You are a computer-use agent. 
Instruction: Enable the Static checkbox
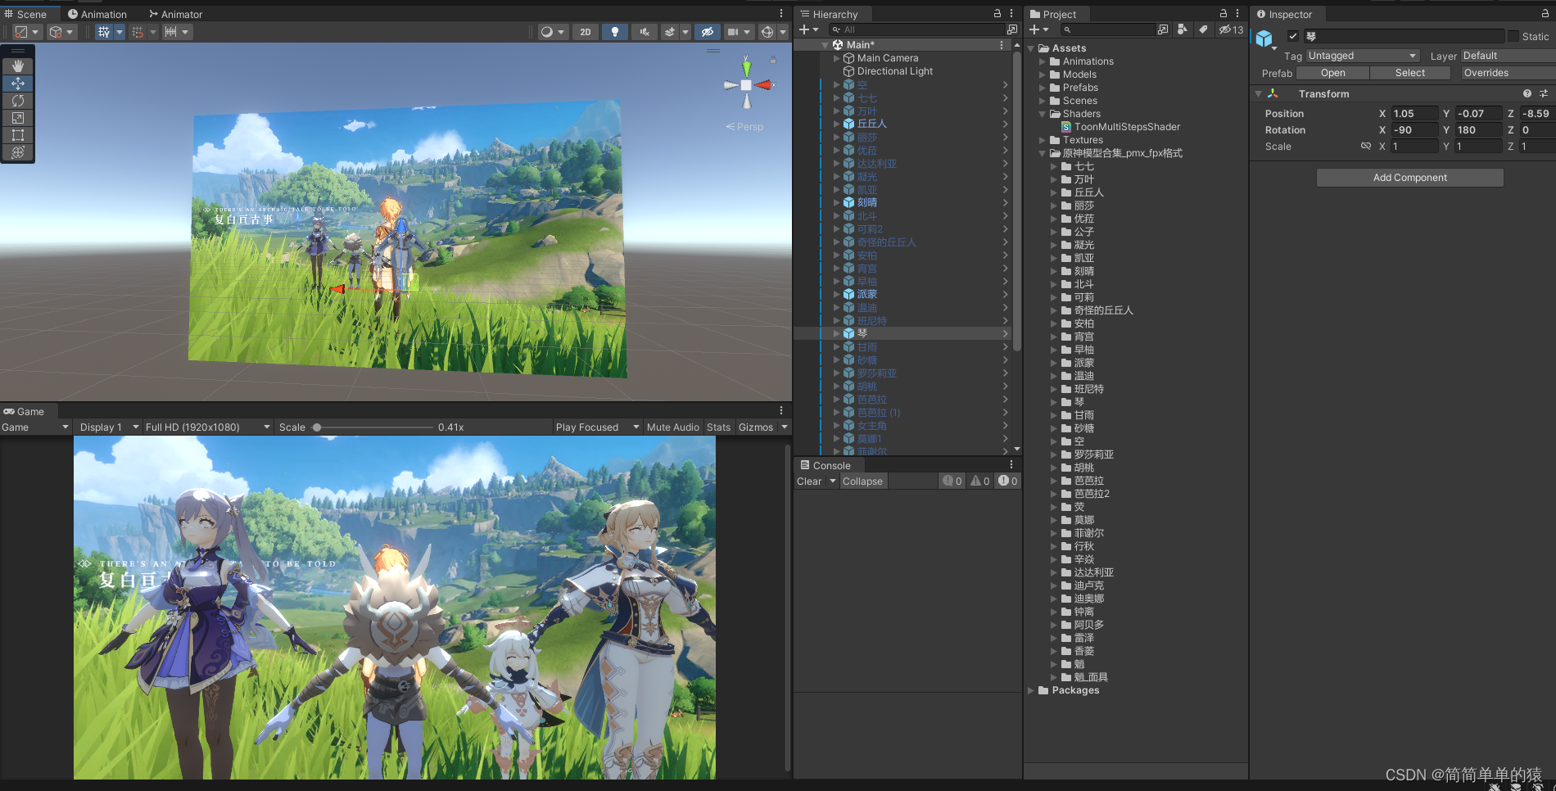tap(1513, 36)
